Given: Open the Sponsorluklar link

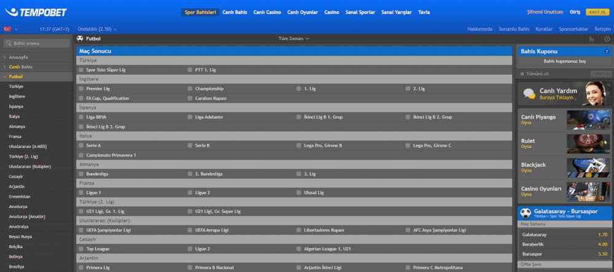Looking at the screenshot, I should click(573, 29).
